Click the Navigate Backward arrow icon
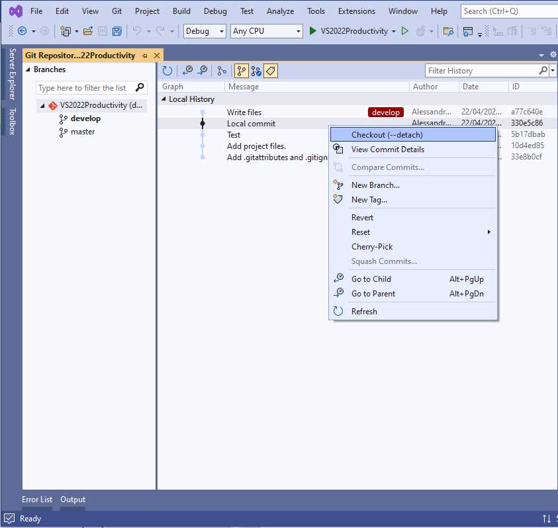The height and width of the screenshot is (528, 558). tap(22, 31)
